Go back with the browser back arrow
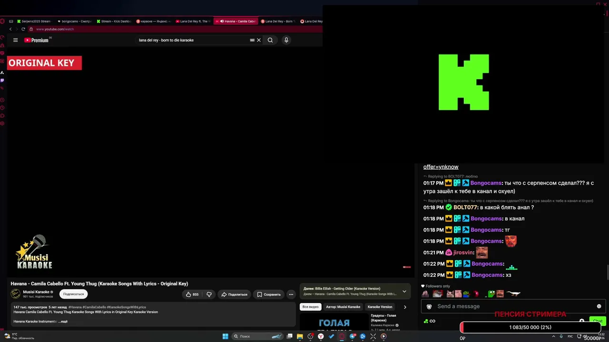Image resolution: width=609 pixels, height=342 pixels. pos(10,29)
